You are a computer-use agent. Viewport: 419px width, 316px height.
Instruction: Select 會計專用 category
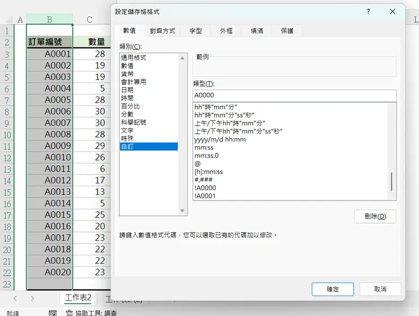point(149,82)
